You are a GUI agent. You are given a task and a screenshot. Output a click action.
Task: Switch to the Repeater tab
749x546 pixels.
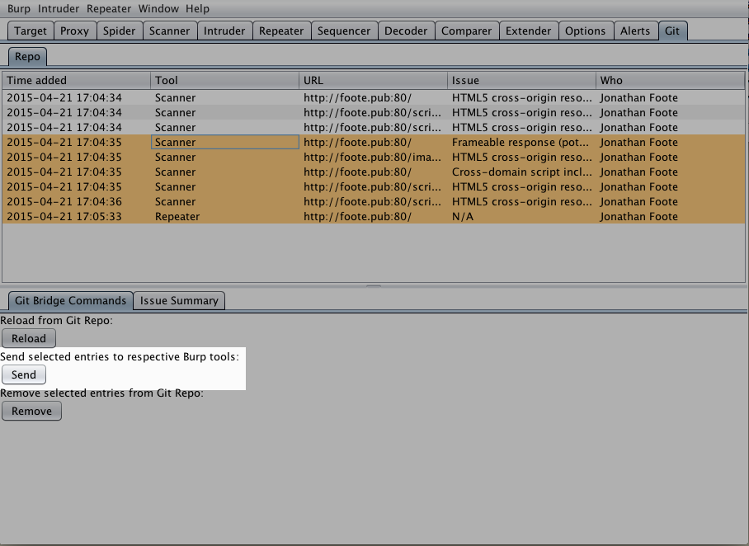(281, 31)
